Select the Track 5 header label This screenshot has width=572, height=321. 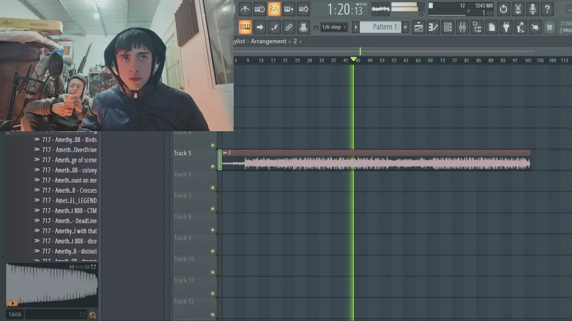[182, 153]
